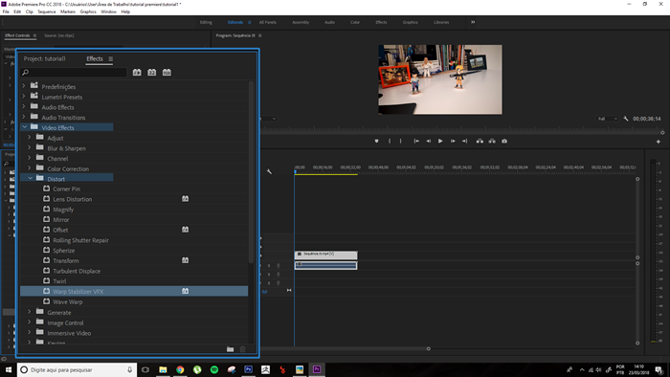
Task: Click the Mark In bracket icon
Action: [x=390, y=141]
